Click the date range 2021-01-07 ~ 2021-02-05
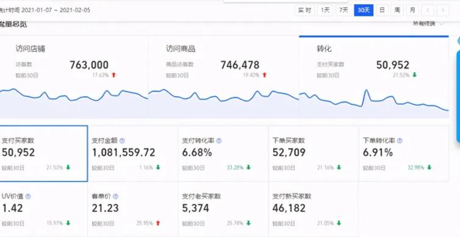The image size is (460, 237). (56, 10)
